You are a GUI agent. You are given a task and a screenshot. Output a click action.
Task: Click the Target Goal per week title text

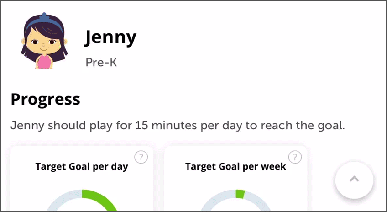tap(235, 167)
